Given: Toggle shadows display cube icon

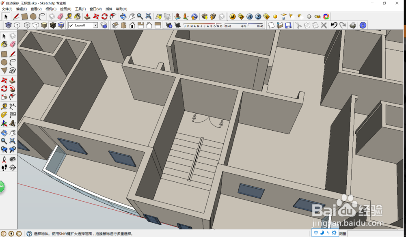Looking at the screenshot, I should point(177,25).
